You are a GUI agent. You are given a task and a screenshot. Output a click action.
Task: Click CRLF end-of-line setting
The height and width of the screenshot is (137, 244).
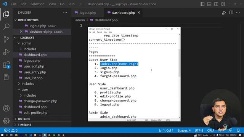(x=210, y=130)
